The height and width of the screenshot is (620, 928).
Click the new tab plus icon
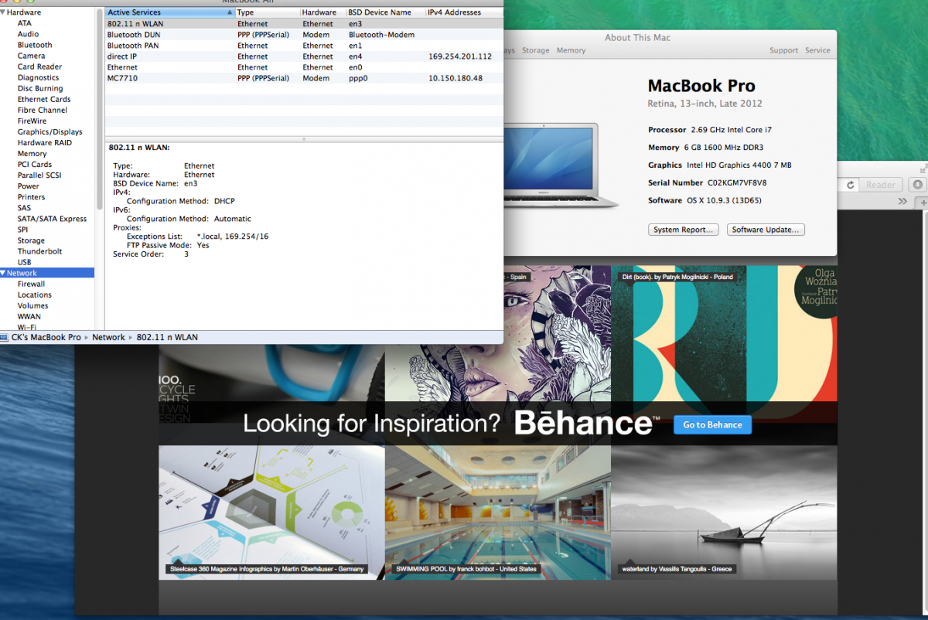coord(923,202)
